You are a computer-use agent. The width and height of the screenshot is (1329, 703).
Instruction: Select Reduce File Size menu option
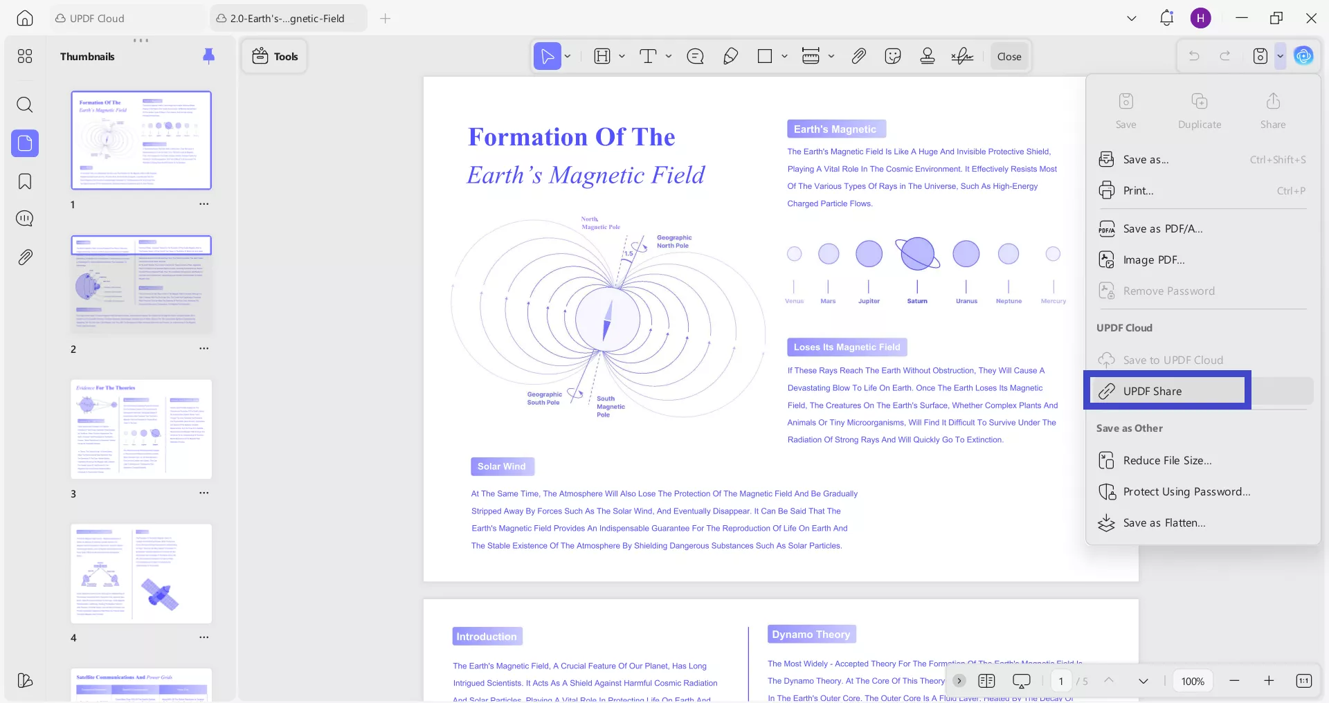[x=1167, y=461]
